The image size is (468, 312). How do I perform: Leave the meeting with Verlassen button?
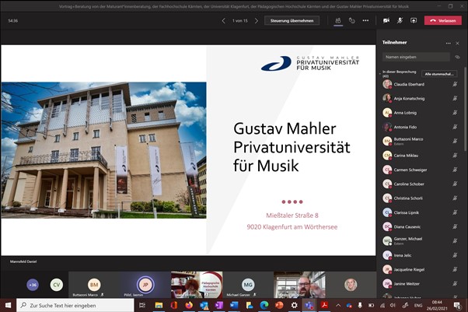(443, 21)
